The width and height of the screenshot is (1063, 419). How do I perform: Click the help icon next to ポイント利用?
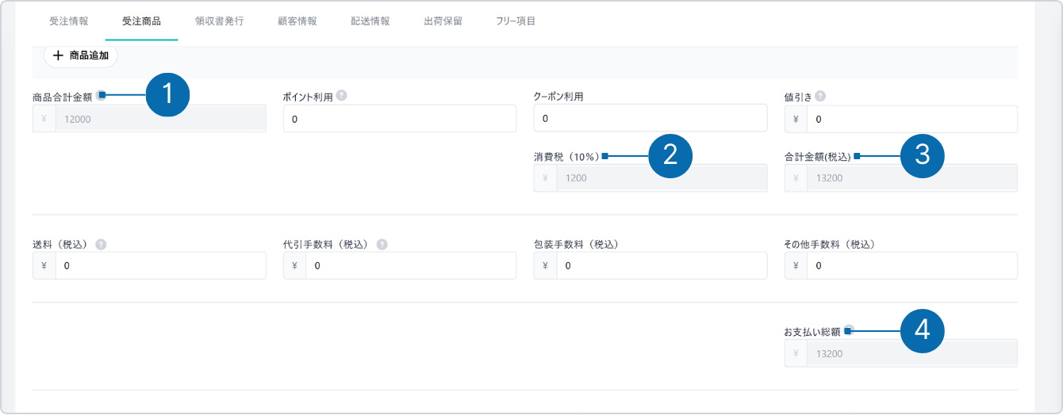click(x=341, y=96)
